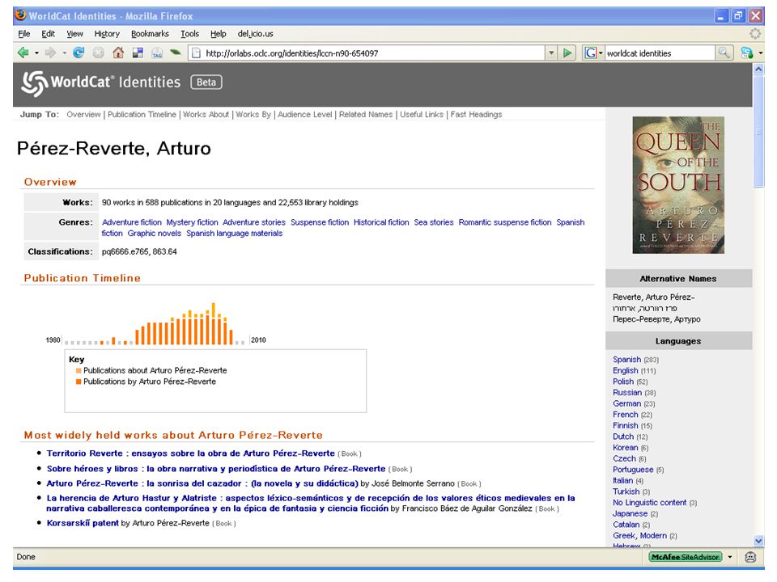The image size is (777, 582).
Task: Open the home page icon
Action: (118, 53)
